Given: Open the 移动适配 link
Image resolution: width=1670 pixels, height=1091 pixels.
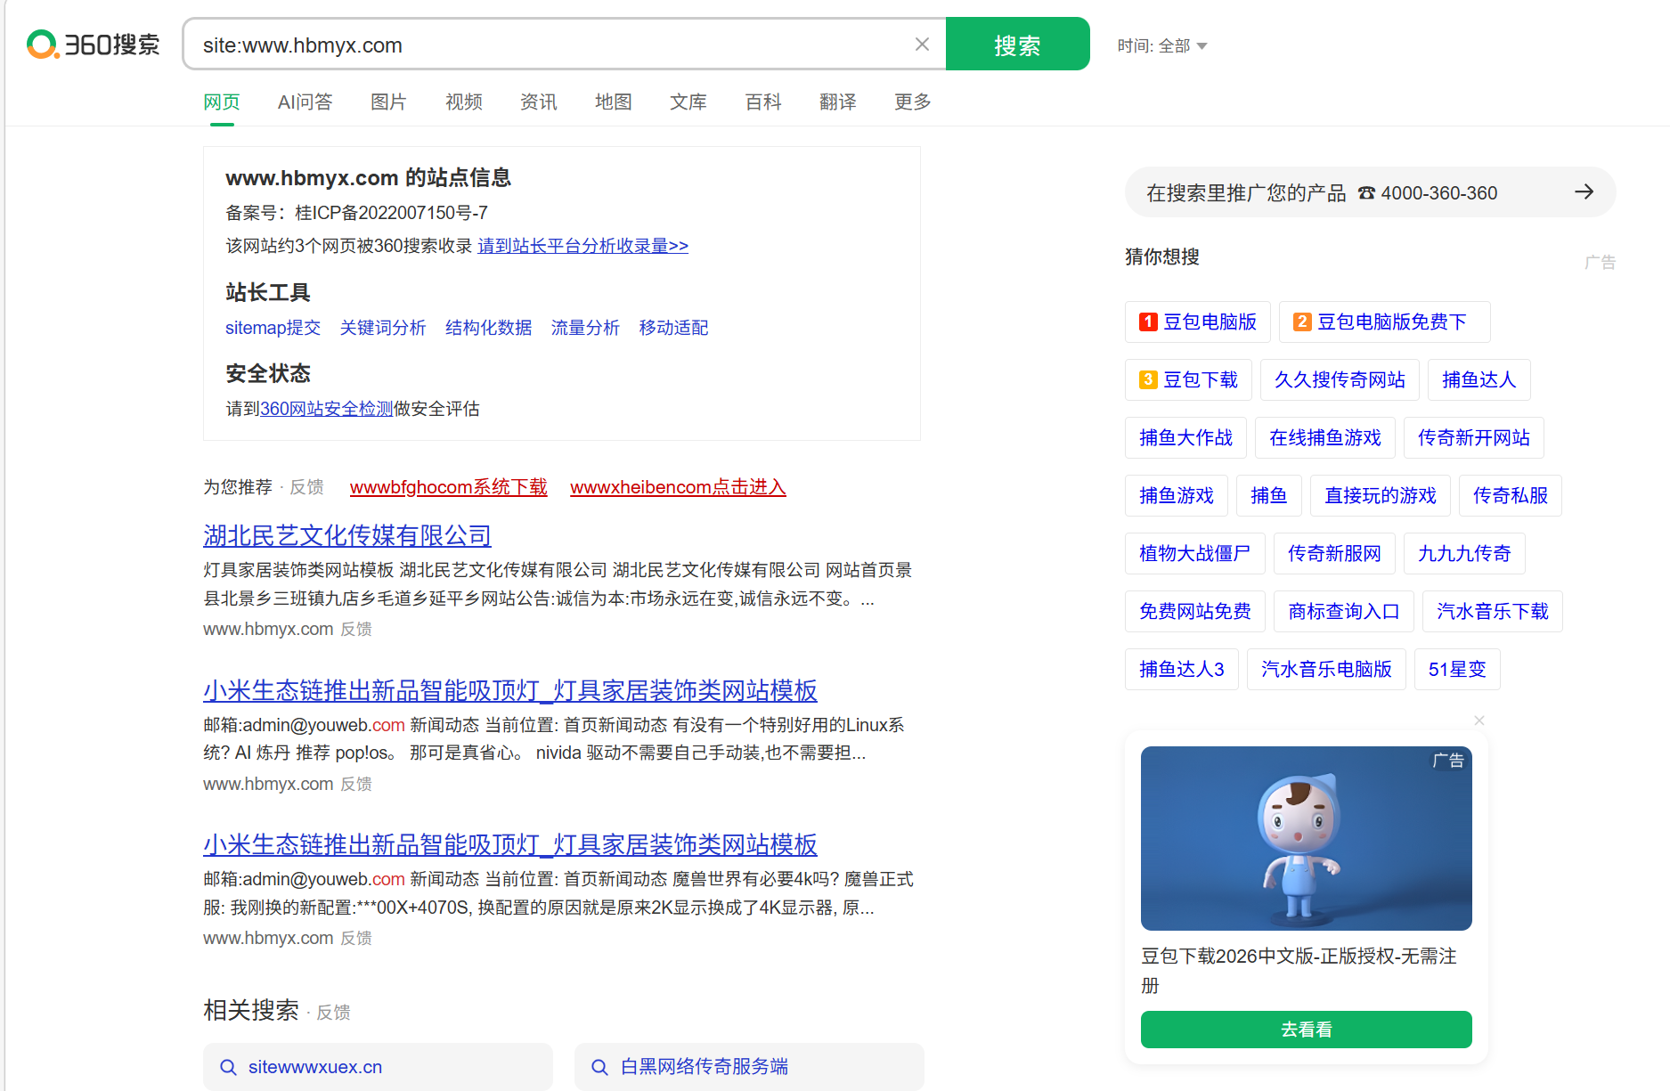Looking at the screenshot, I should (x=673, y=328).
